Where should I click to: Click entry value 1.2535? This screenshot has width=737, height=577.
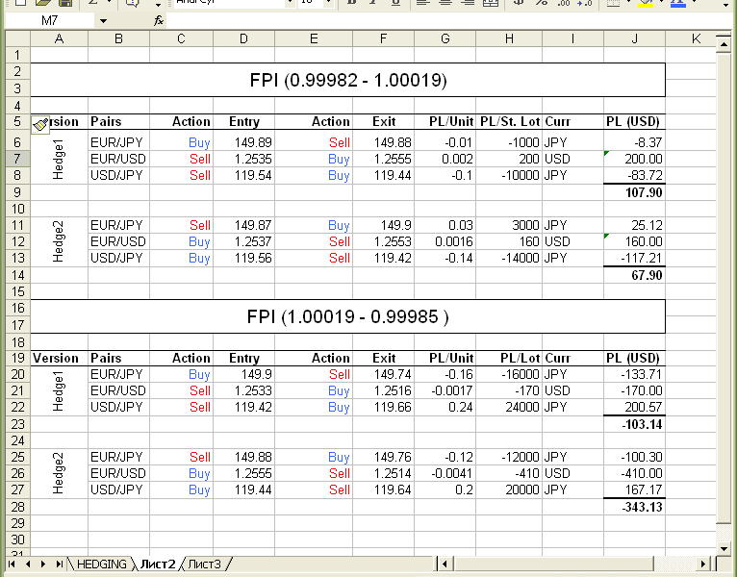(x=243, y=159)
